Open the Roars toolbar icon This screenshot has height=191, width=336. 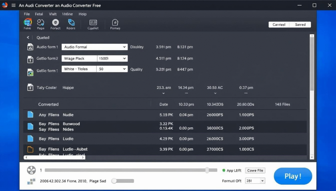tap(71, 23)
